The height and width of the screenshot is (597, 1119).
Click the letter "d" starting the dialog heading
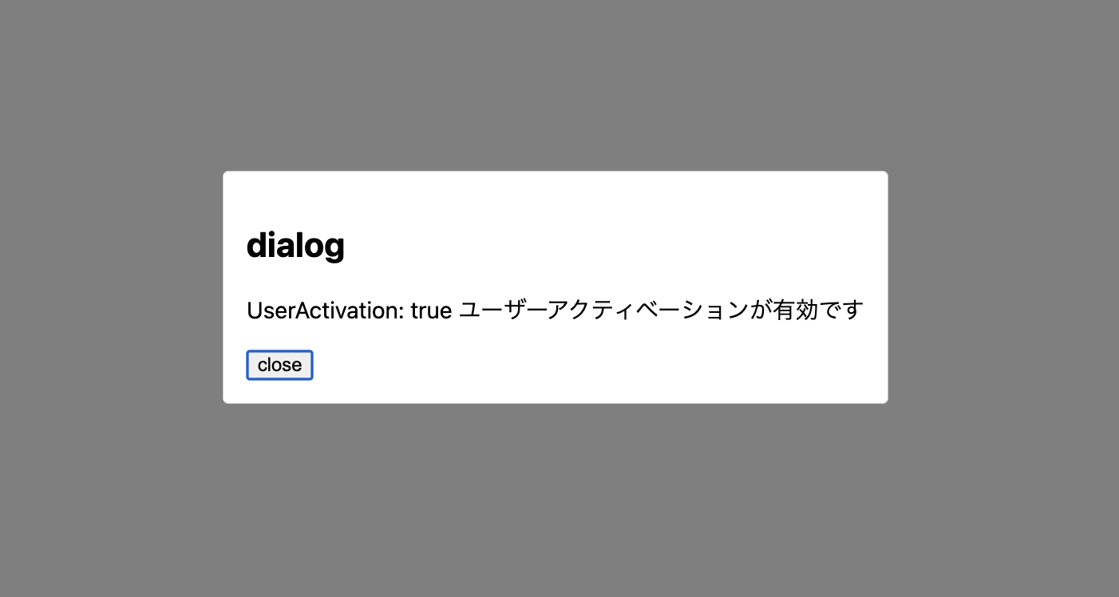[x=256, y=245]
